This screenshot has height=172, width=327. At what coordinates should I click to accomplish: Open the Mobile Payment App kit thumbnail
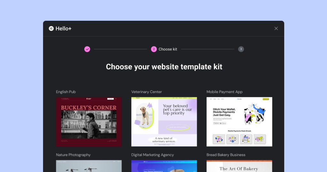(x=240, y=122)
